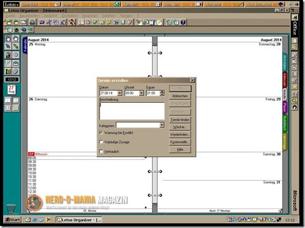Open the Uhrzeit dropdown arrow
The width and height of the screenshot is (305, 228).
point(141,93)
